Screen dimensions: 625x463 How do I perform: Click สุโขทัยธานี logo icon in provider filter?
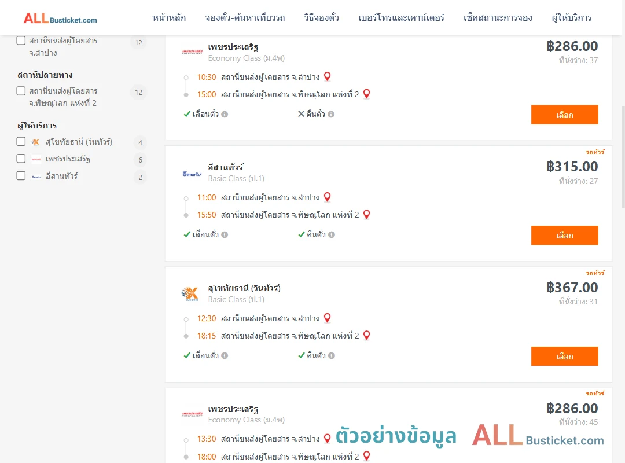[35, 142]
